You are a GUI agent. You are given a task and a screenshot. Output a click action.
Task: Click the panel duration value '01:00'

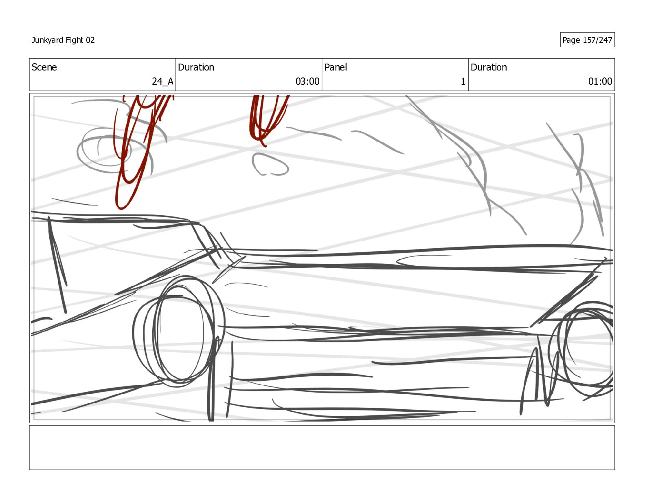[600, 82]
